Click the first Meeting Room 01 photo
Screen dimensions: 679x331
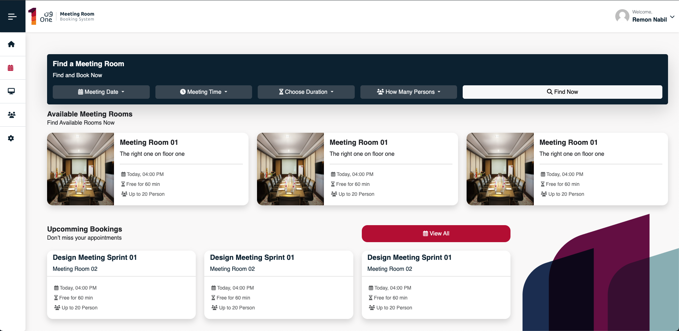[81, 169]
